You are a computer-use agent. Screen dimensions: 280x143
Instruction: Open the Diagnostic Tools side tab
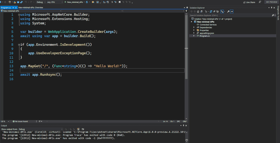(278, 13)
